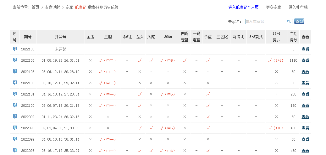
Task: Open 进入排行榜 ranking link
Action: tap(298, 7)
